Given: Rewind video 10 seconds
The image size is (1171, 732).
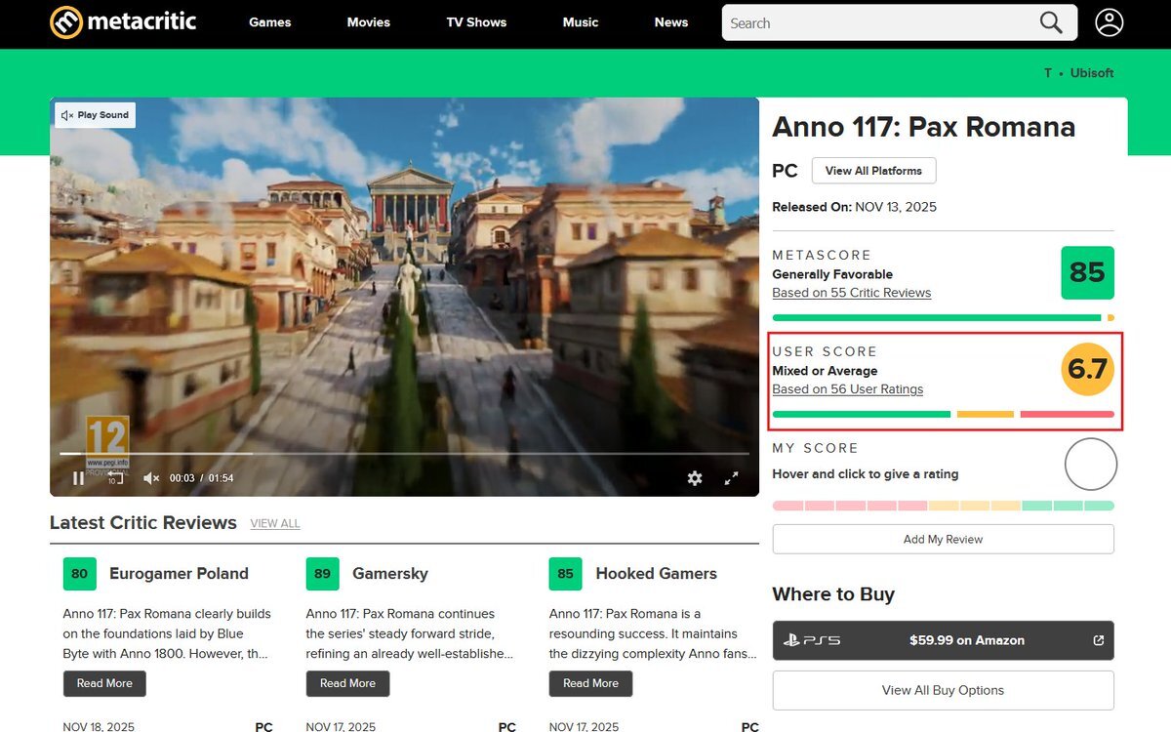Looking at the screenshot, I should 115,478.
